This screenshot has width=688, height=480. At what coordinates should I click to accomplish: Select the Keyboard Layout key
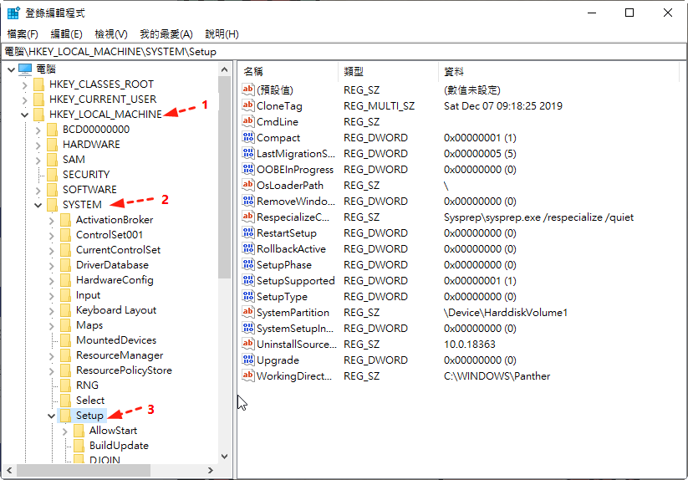tap(116, 310)
